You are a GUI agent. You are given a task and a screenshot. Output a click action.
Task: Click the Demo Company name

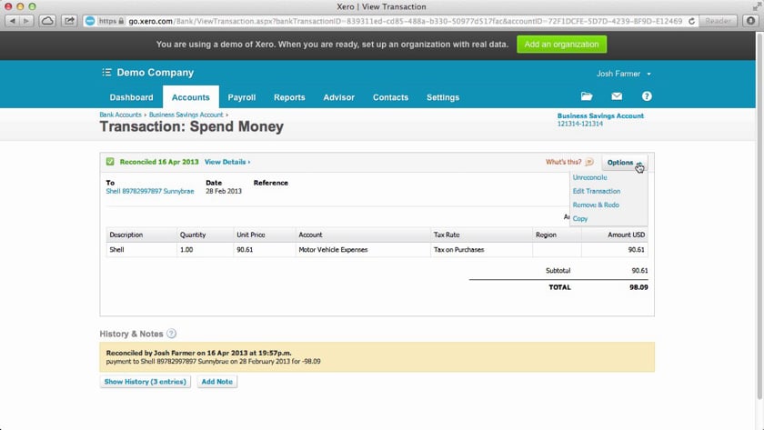pos(155,73)
